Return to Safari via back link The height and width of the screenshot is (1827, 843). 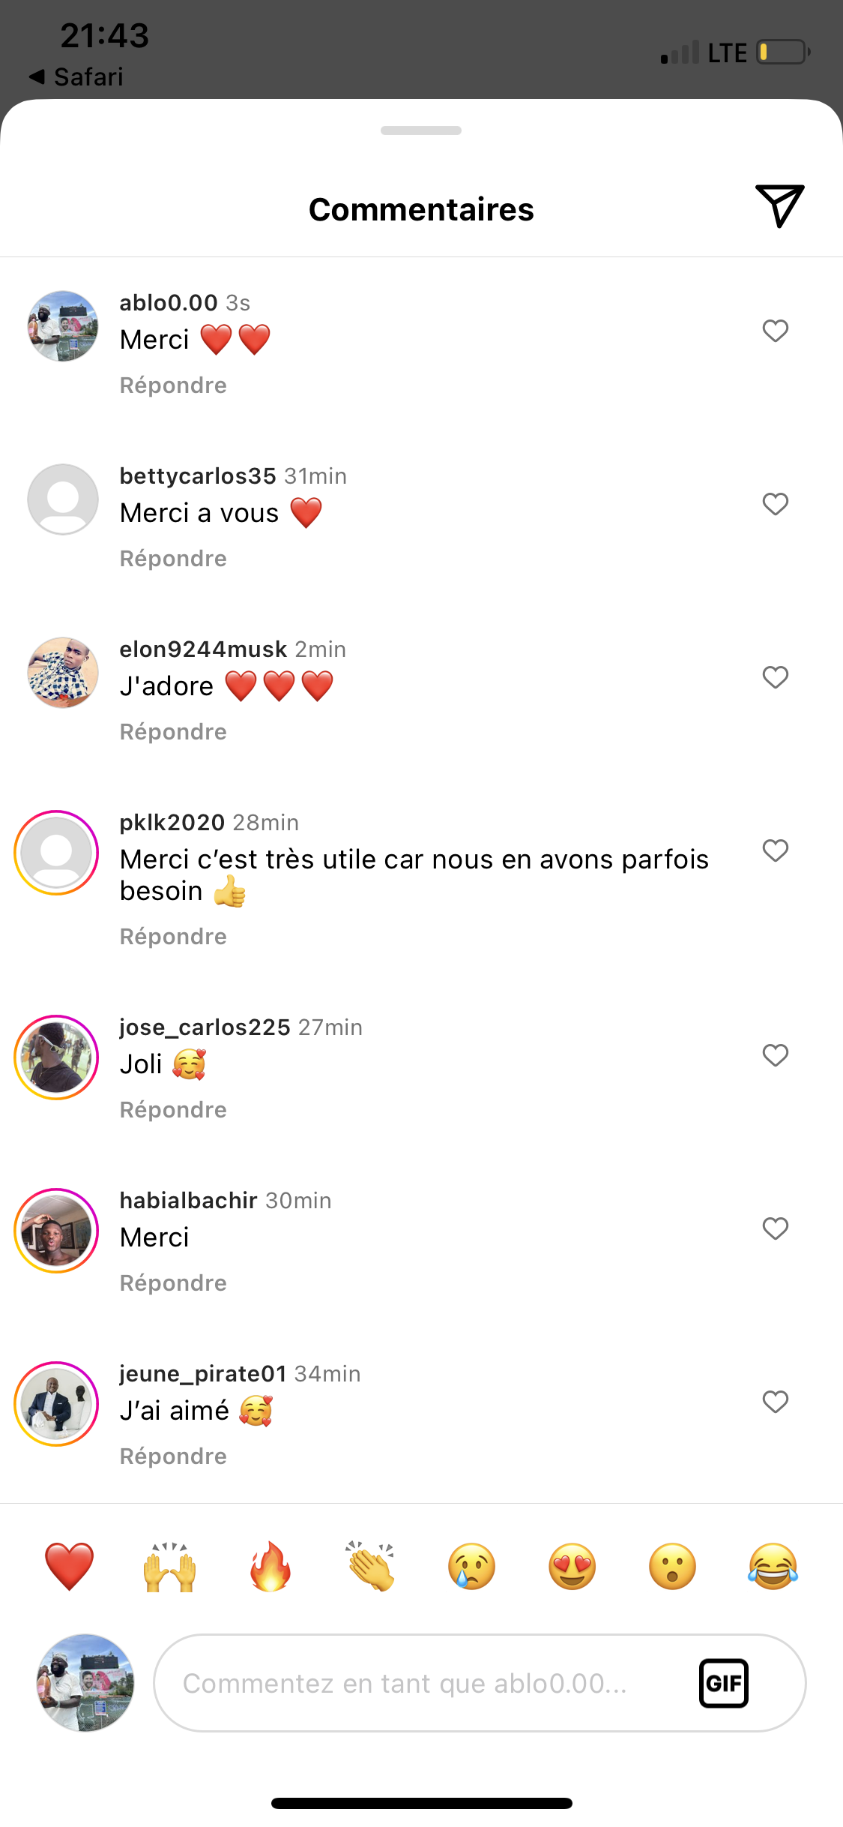point(76,76)
